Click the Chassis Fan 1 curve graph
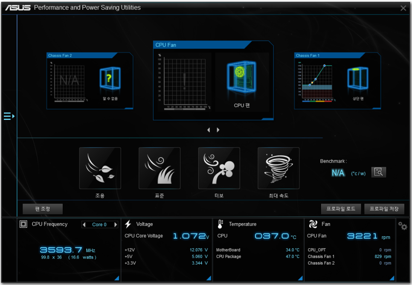The width and height of the screenshot is (412, 285). [x=317, y=81]
